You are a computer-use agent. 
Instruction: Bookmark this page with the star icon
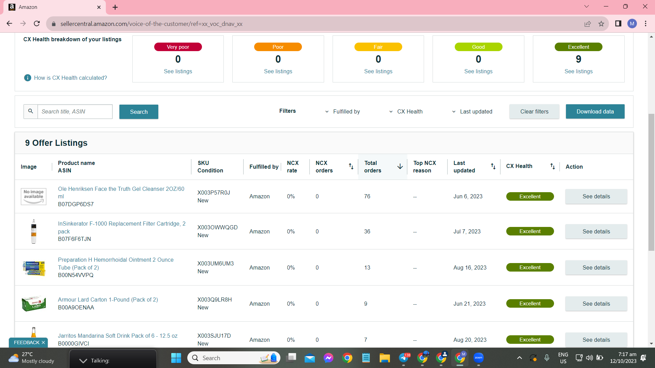tap(601, 24)
